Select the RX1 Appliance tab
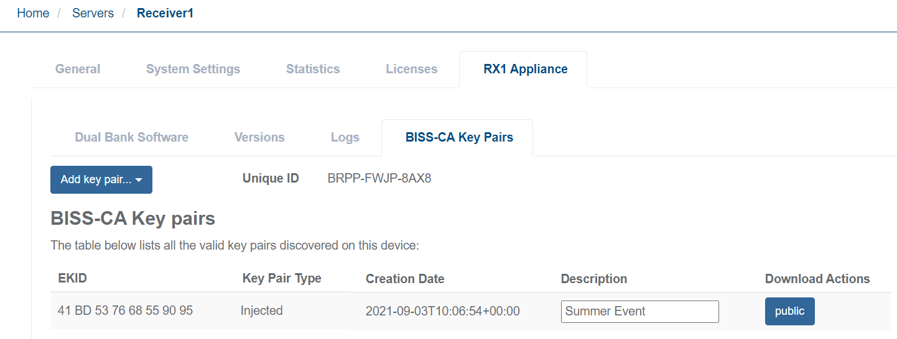Viewport: 897px width, 339px height. click(525, 70)
